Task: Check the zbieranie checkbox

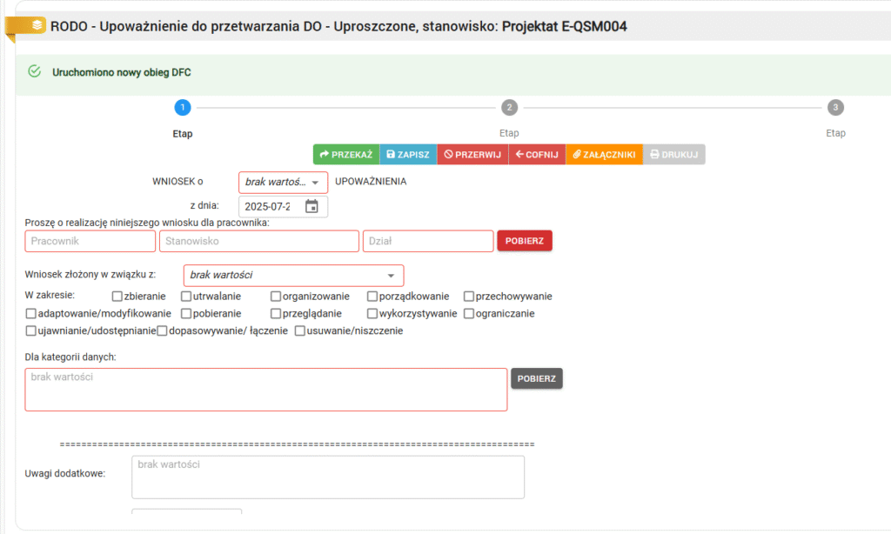Action: [x=117, y=297]
